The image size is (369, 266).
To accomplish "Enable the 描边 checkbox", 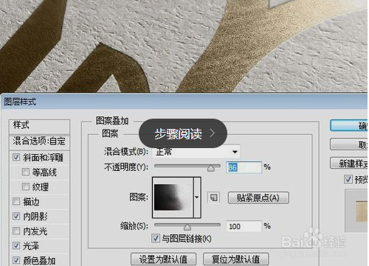I will point(16,201).
